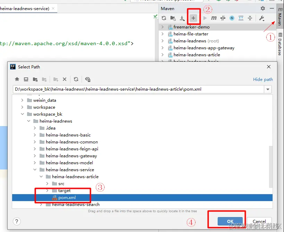
Task: Select workspace_bk folder row
Action: [142, 114]
